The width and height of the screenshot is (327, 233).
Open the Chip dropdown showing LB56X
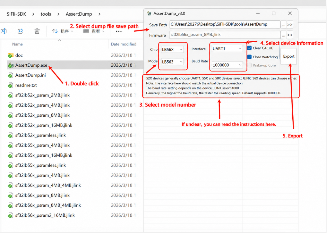[x=172, y=50]
